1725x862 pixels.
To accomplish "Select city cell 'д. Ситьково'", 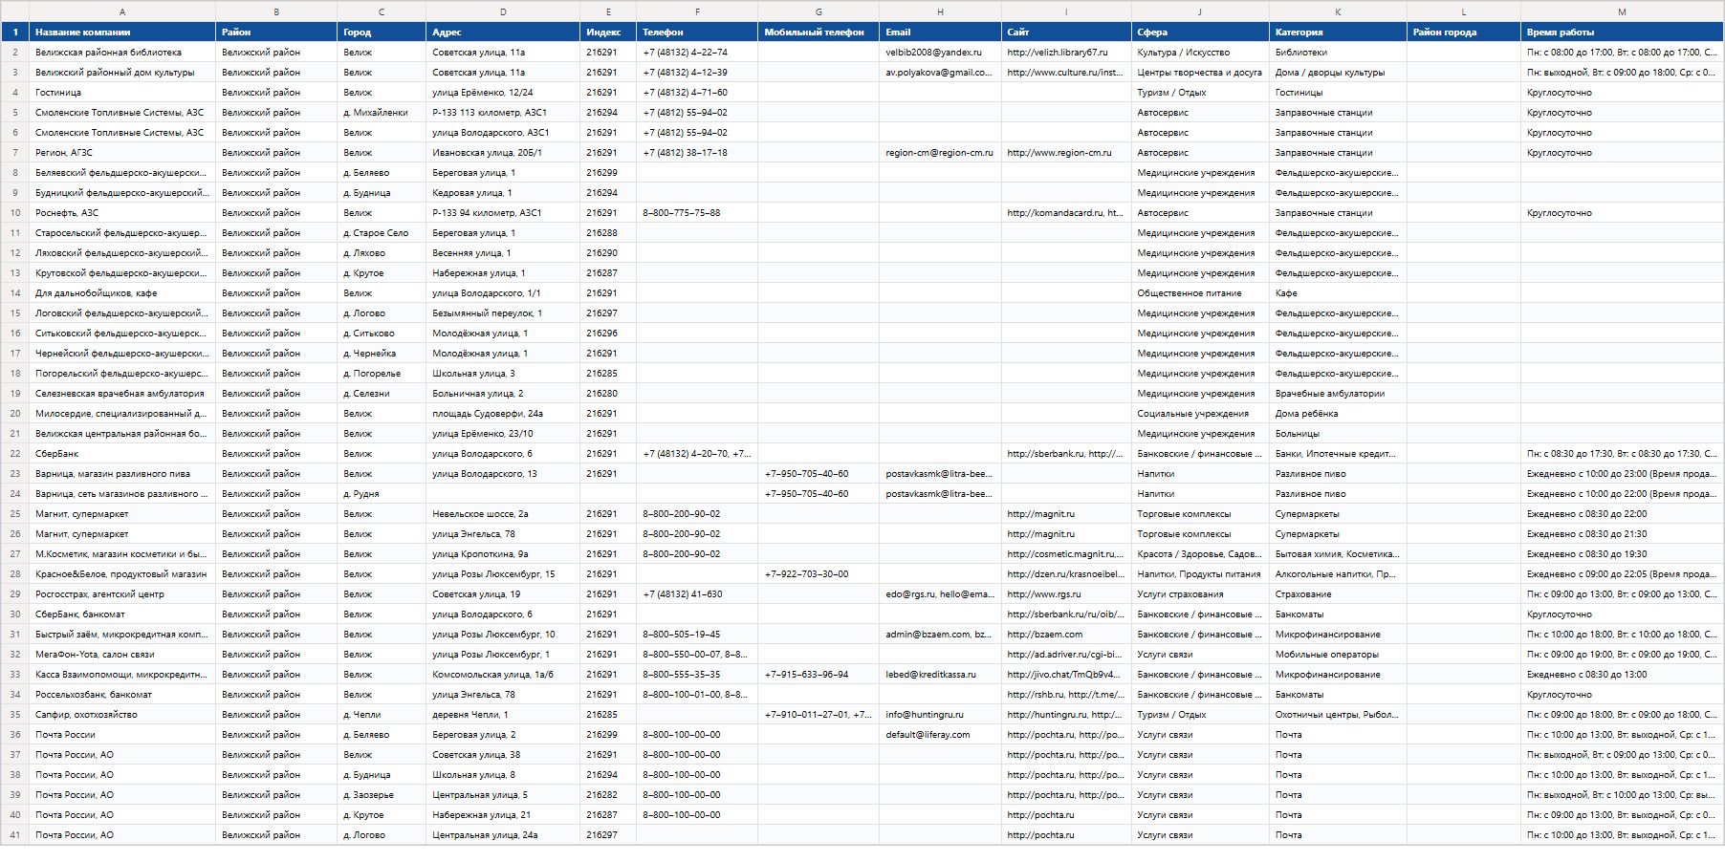I will click(382, 334).
